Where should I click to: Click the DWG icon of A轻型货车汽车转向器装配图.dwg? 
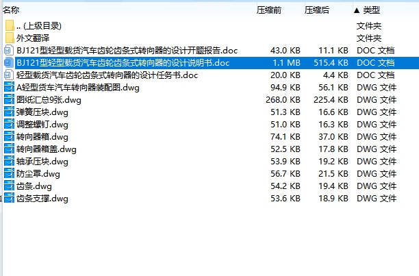tap(9, 88)
